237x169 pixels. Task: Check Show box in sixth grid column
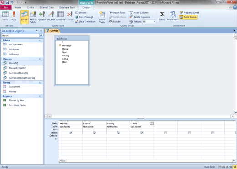(x=189, y=133)
